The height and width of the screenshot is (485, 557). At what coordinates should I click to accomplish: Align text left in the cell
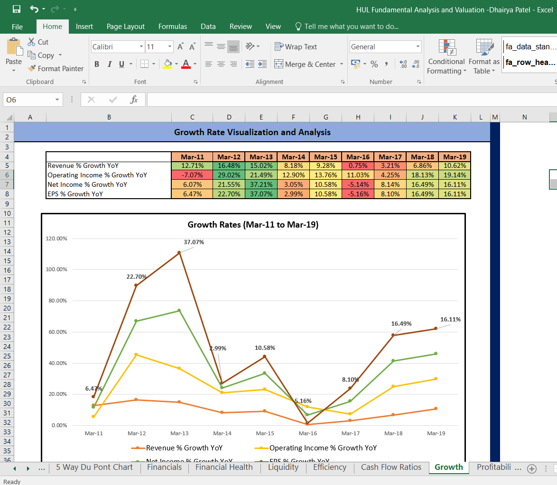tap(209, 64)
